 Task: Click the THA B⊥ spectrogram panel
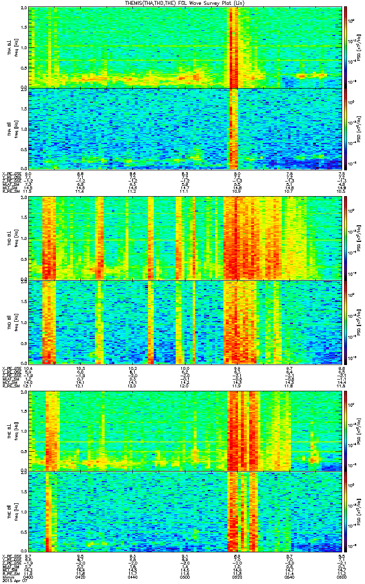[186, 47]
